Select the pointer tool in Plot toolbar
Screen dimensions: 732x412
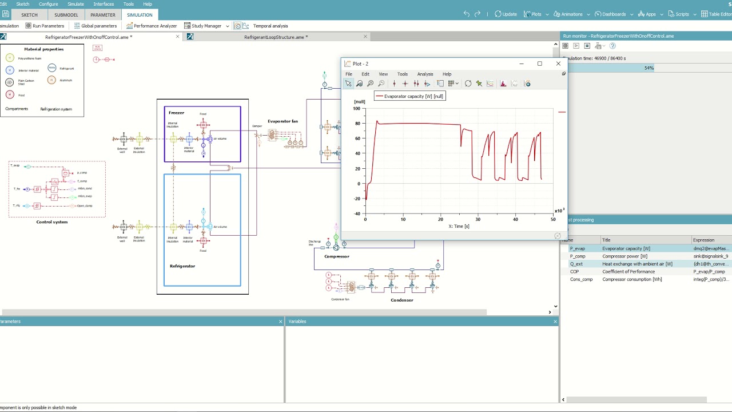[348, 84]
